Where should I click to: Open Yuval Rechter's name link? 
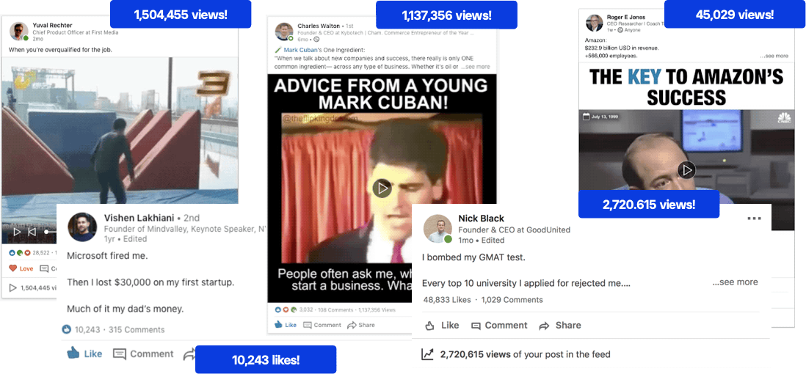click(x=52, y=25)
